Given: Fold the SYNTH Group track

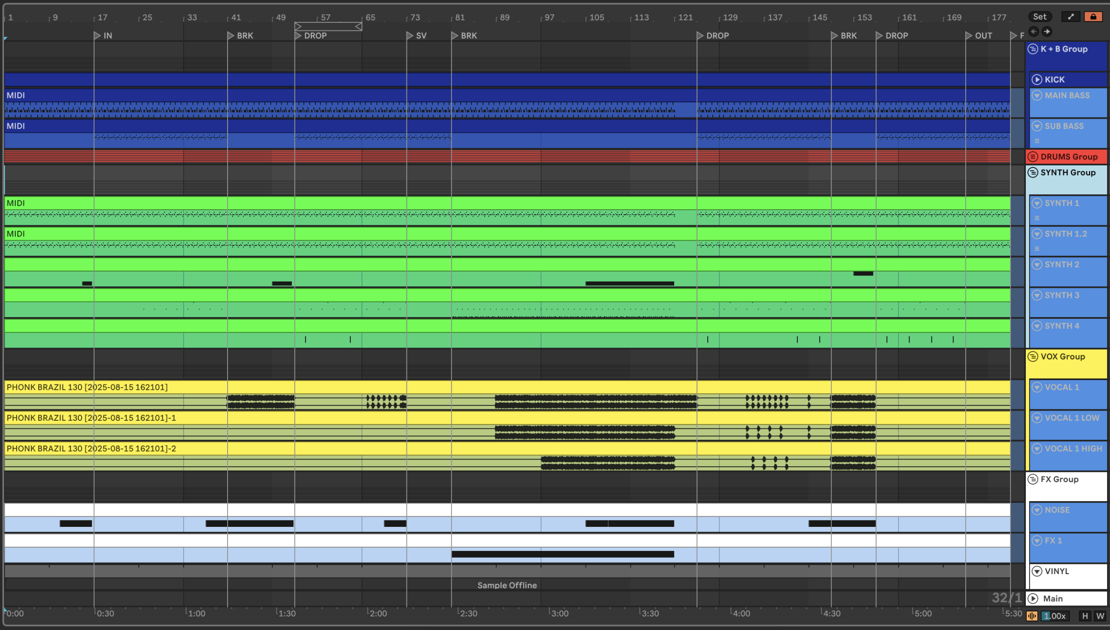Looking at the screenshot, I should pyautogui.click(x=1033, y=173).
